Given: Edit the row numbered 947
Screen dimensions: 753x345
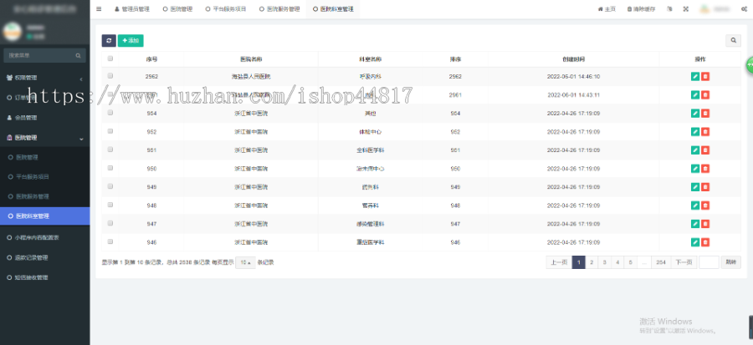Looking at the screenshot, I should pyautogui.click(x=695, y=224).
